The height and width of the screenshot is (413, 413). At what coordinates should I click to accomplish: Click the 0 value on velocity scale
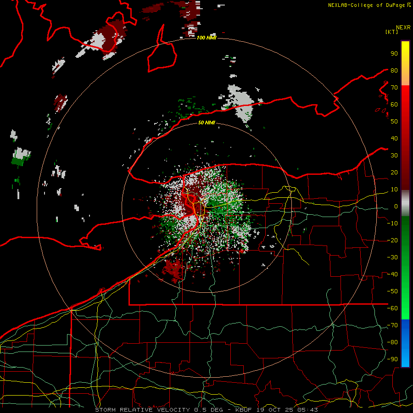[x=396, y=206]
